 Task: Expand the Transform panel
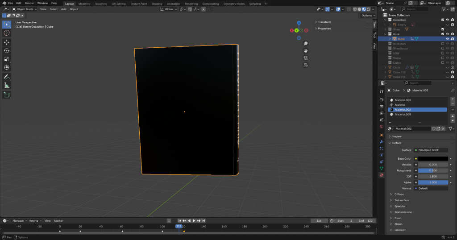(324, 22)
